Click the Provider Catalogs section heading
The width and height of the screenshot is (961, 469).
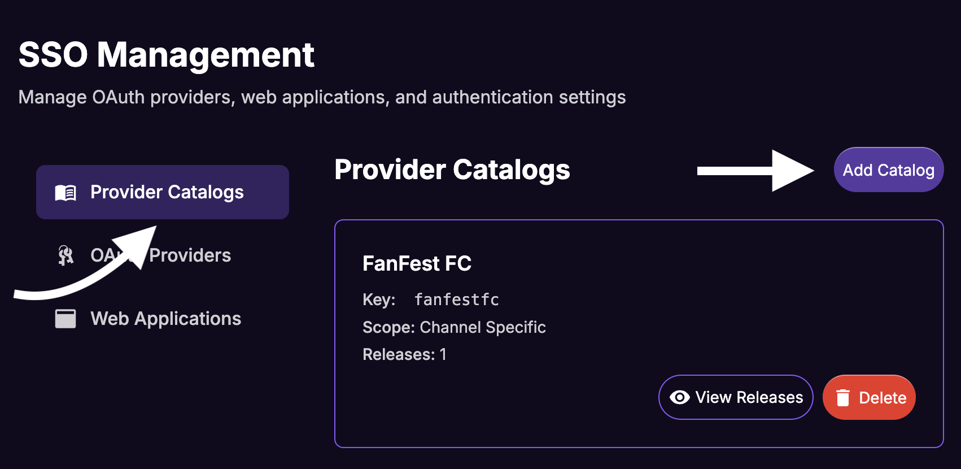[x=452, y=170]
